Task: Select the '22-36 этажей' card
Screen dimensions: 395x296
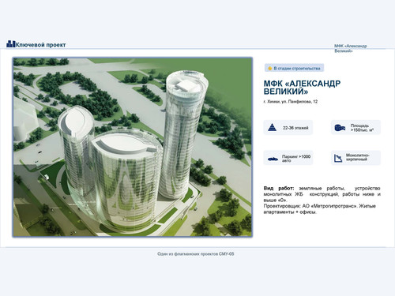Action: point(288,128)
